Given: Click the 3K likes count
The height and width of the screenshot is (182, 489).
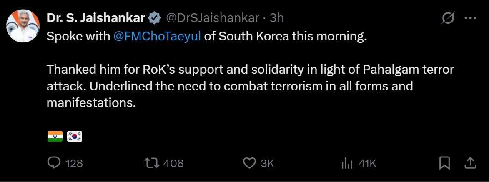Looking at the screenshot, I should coord(267,163).
